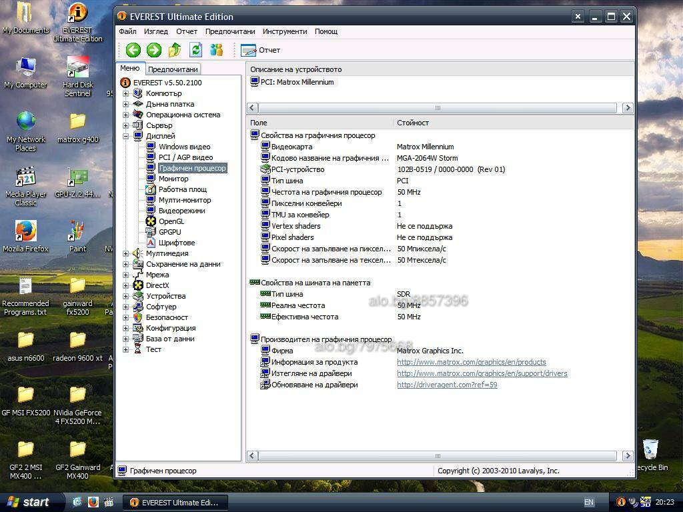683x512 pixels.
Task: Click the Hard Disk Sentinel desktop icon
Action: point(77,77)
